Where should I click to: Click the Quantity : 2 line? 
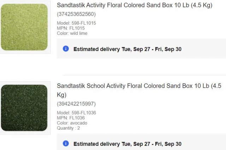point(68,128)
